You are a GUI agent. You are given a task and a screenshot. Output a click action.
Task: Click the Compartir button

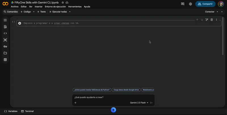pos(205,4)
